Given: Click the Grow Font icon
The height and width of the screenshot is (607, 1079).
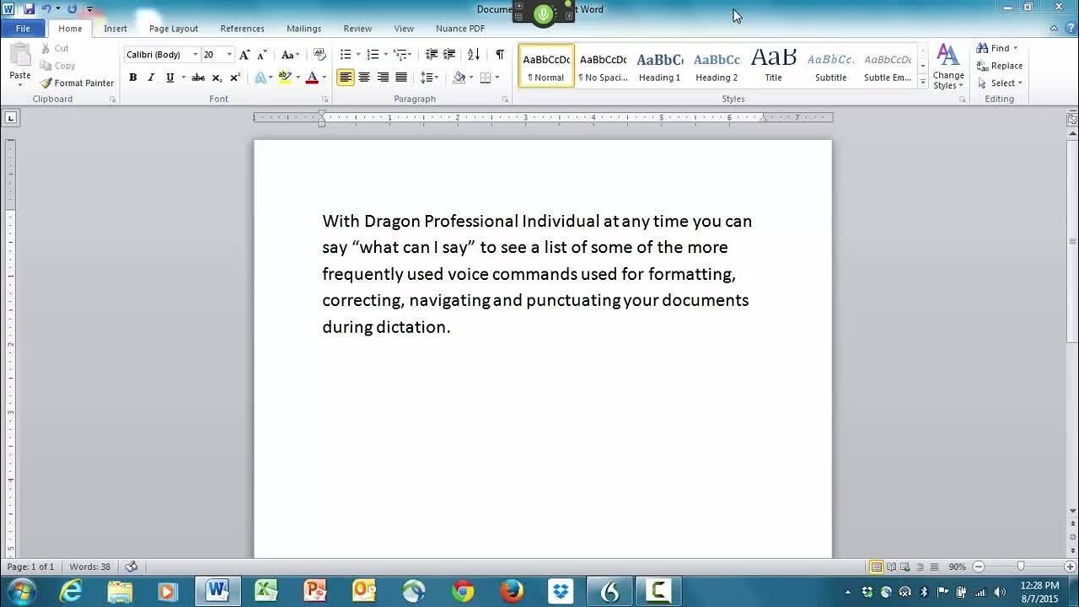Looking at the screenshot, I should (x=244, y=55).
